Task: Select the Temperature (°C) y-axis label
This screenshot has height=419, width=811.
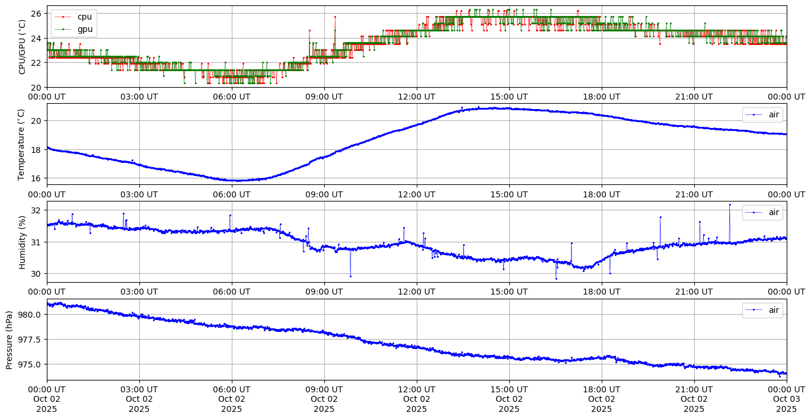Action: pyautogui.click(x=22, y=144)
